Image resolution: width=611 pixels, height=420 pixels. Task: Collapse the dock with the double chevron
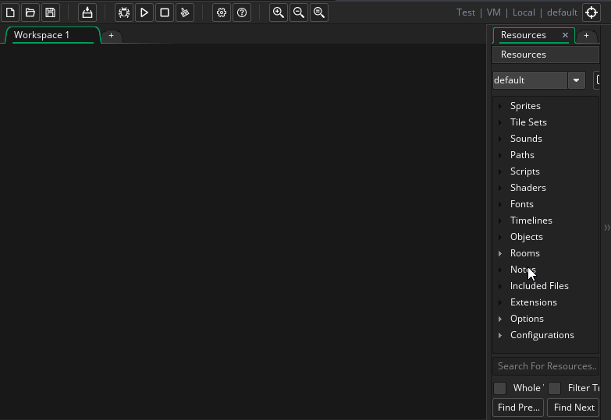click(607, 228)
